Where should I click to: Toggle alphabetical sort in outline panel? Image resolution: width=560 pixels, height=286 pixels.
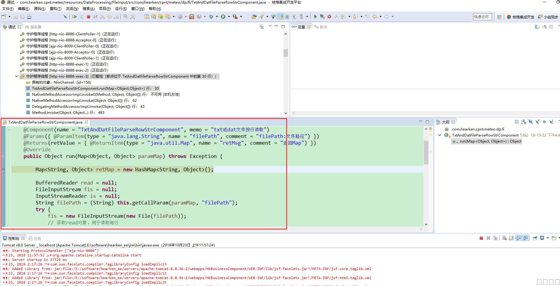coord(523,122)
